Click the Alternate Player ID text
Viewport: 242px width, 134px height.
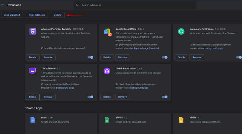coord(63,48)
